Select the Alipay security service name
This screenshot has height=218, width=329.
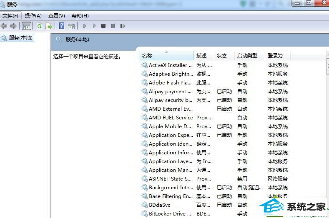[x=171, y=100]
